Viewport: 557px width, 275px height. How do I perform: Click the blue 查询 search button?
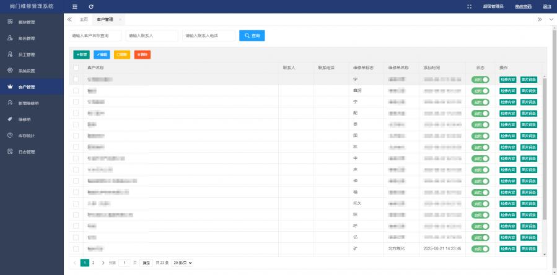pos(252,36)
